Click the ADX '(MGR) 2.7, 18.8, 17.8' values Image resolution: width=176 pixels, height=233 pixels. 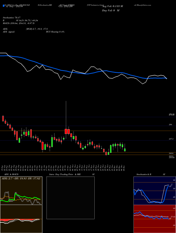(x=37, y=29)
